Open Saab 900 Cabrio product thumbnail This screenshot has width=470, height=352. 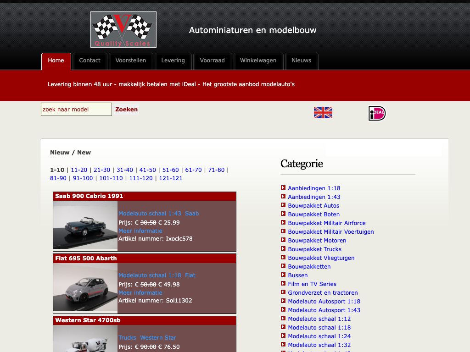click(85, 225)
